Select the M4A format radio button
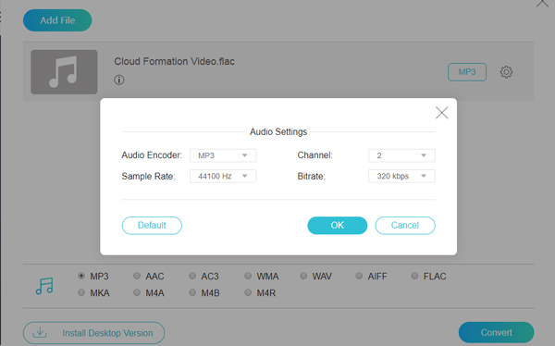This screenshot has height=346, width=555. click(x=137, y=292)
